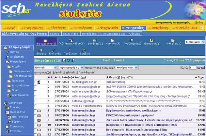206x136 pixels.
Task: Click Έξοδος logout link
Action: (x=199, y=22)
